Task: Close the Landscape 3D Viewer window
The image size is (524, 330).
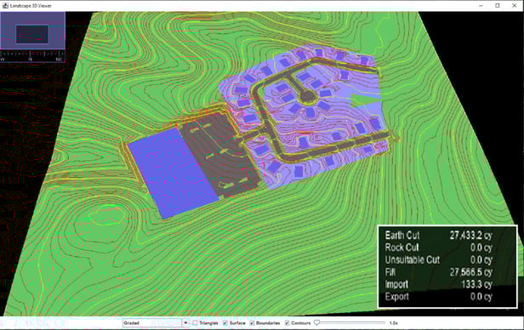Action: (515, 6)
